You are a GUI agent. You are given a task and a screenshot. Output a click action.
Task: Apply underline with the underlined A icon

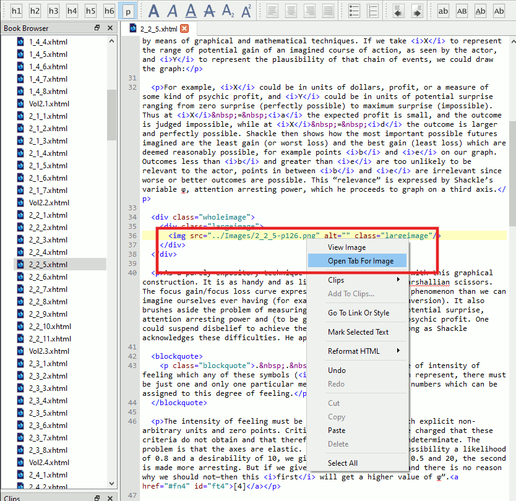pos(191,11)
